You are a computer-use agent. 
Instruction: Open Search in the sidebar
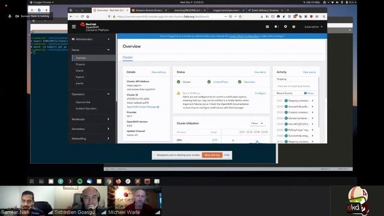[80, 71]
